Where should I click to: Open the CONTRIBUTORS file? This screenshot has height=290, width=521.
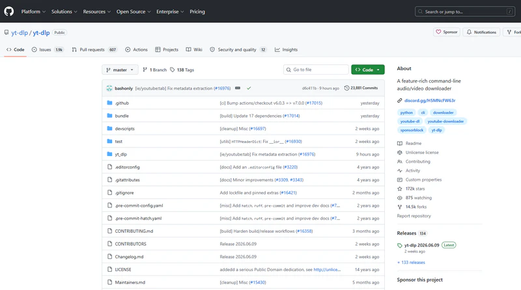pos(131,244)
